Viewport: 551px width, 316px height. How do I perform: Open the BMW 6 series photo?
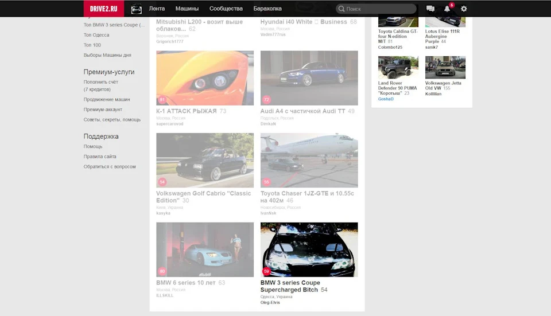205,249
